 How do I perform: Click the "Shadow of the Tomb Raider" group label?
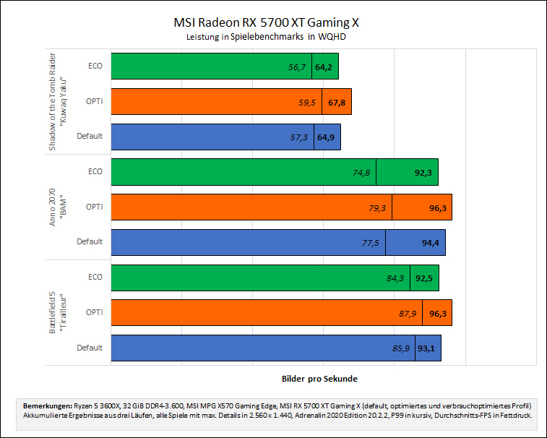click(57, 102)
